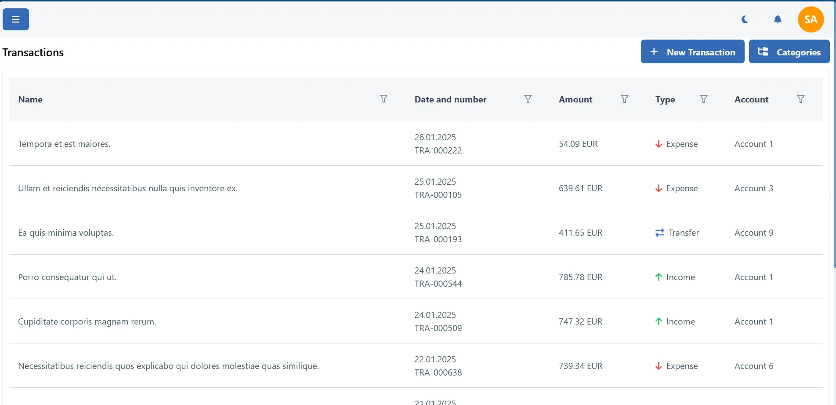Open the filter for the Account column
The width and height of the screenshot is (836, 405).
(x=800, y=99)
